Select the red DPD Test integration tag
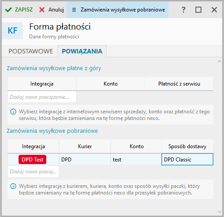Viewport: 224px width, 217px height. click(32, 159)
